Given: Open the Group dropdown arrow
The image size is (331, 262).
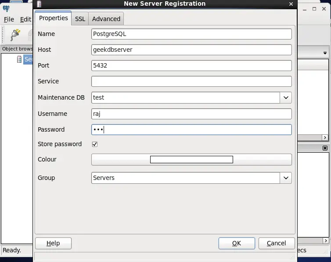Looking at the screenshot, I should (286, 178).
